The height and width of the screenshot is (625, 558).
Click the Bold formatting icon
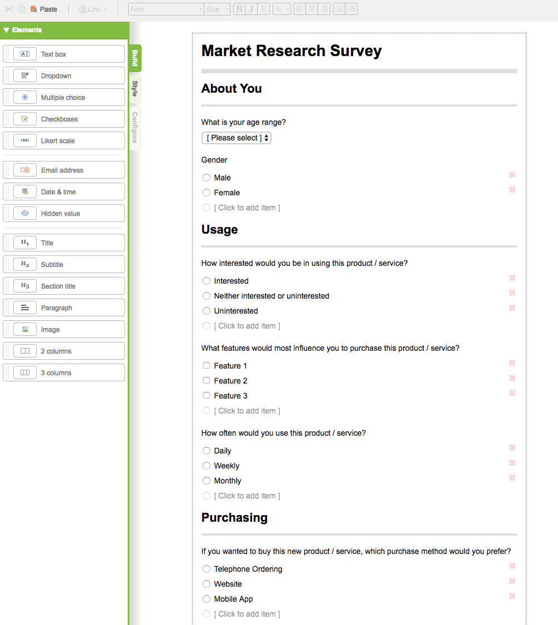click(x=239, y=9)
